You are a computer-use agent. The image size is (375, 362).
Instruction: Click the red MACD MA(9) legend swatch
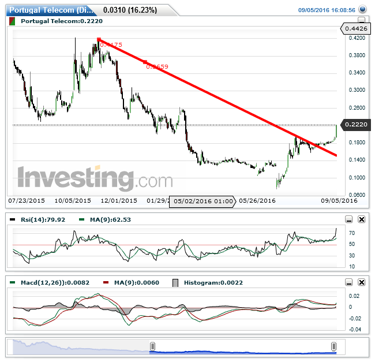[x=106, y=282]
